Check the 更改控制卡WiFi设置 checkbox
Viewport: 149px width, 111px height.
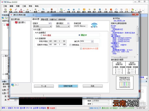click(x=81, y=49)
